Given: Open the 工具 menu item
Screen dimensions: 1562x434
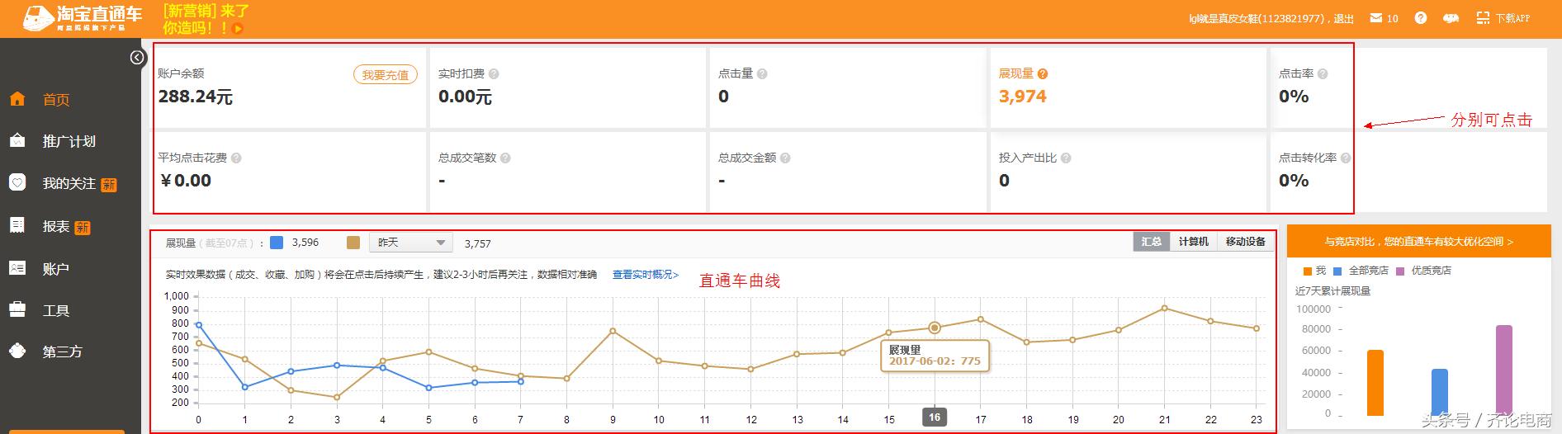Looking at the screenshot, I should [x=56, y=310].
